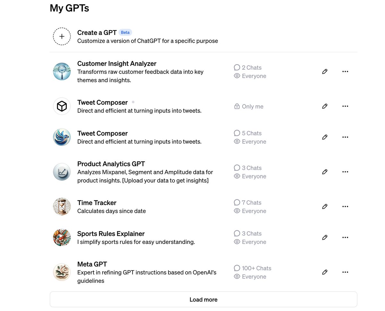Click the blue bird Tweet Composer avatar
This screenshot has width=385, height=311.
[x=62, y=137]
